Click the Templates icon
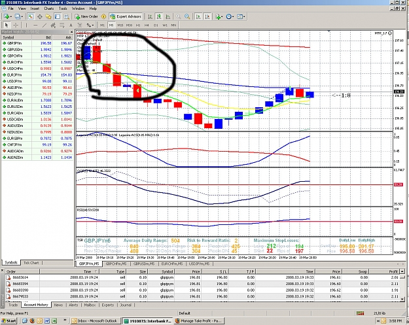Screen dimensions: 409x325 (x=240, y=17)
